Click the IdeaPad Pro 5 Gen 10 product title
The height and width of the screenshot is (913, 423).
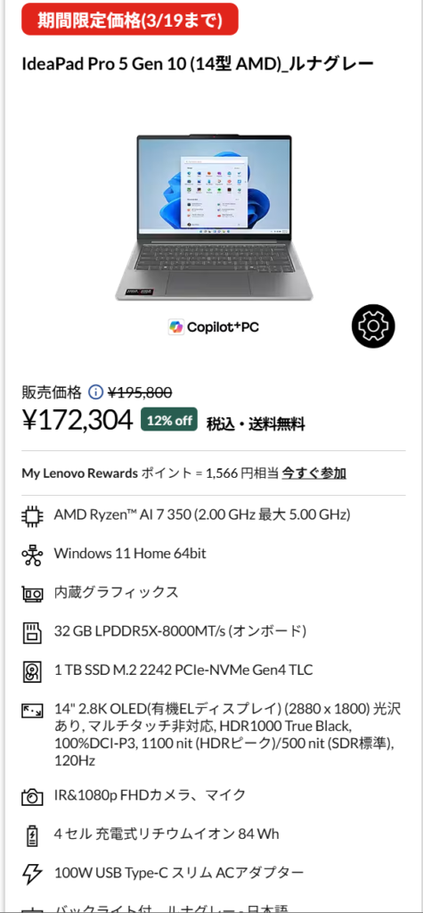tap(197, 63)
